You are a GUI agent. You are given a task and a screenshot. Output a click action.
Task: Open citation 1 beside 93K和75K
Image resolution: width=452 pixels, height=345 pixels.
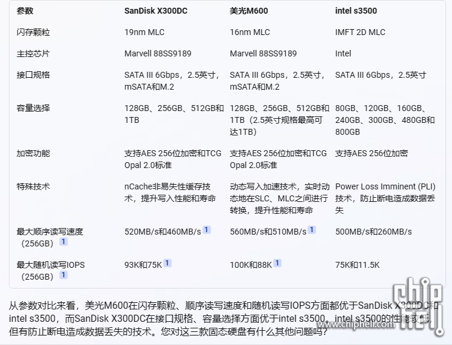pos(167,263)
